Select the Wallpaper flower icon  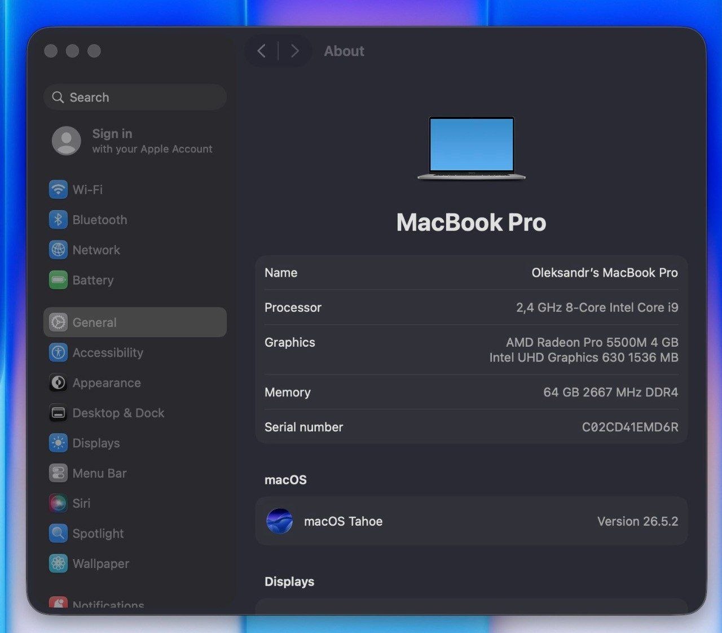58,564
